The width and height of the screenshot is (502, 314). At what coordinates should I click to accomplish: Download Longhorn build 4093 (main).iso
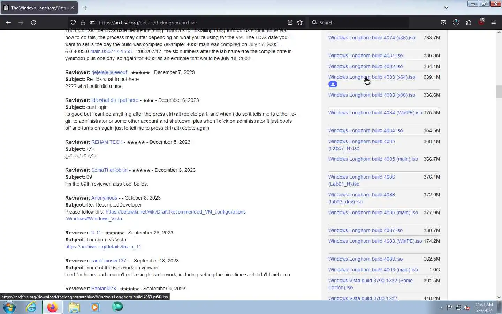(373, 270)
